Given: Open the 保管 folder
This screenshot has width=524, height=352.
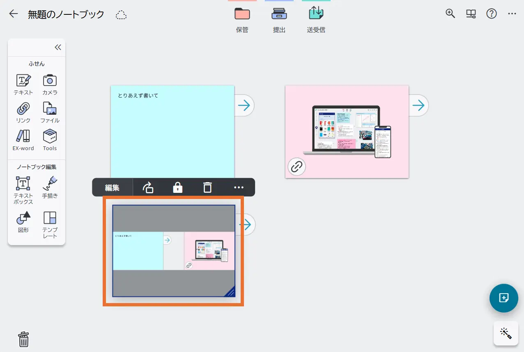Looking at the screenshot, I should pyautogui.click(x=242, y=20).
